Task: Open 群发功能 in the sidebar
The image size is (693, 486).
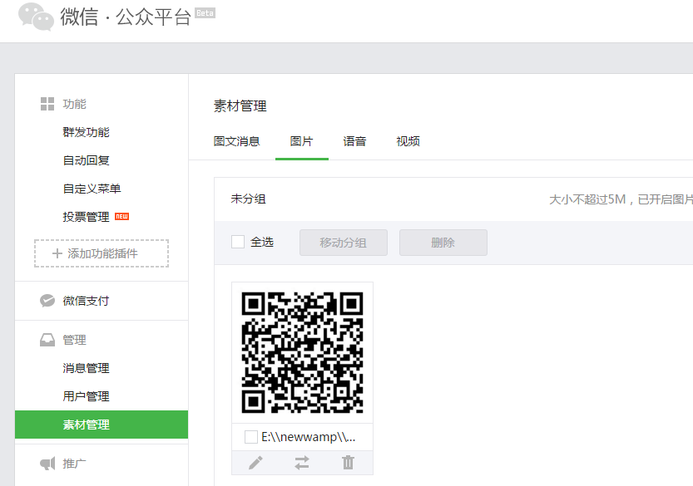Action: pos(87,132)
